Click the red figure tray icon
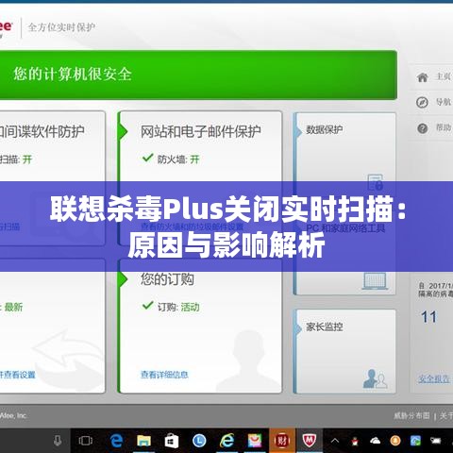Image resolution: width=453 pixels, height=453 pixels. point(355,441)
